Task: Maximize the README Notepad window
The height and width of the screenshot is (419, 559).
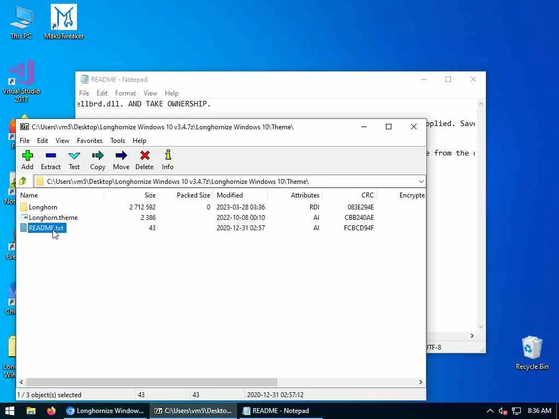Action: (x=448, y=79)
